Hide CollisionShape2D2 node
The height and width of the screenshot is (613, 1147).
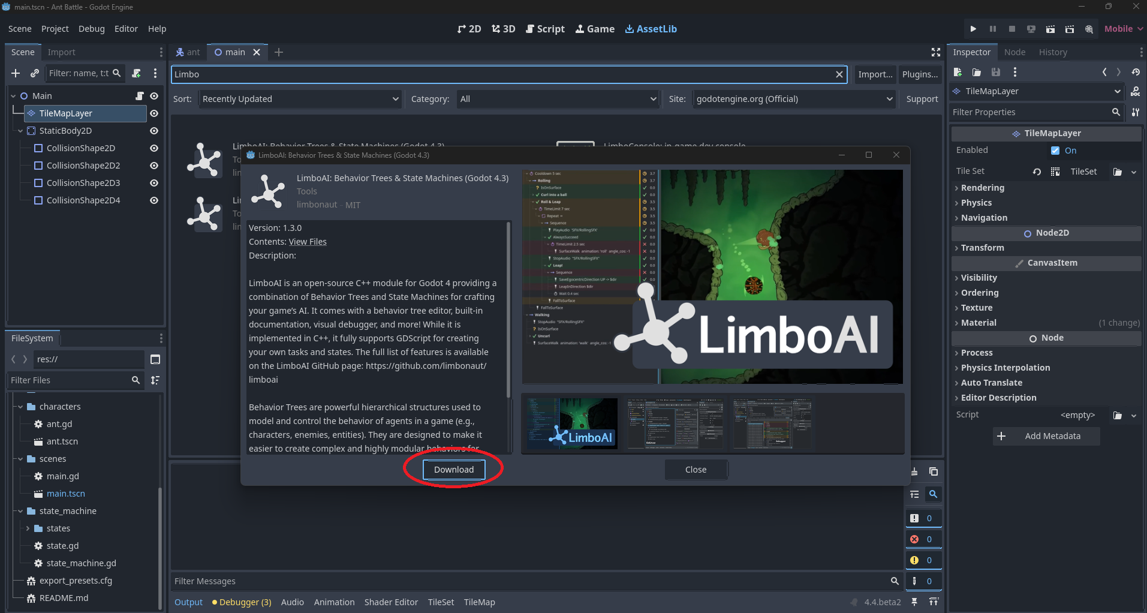click(x=154, y=166)
